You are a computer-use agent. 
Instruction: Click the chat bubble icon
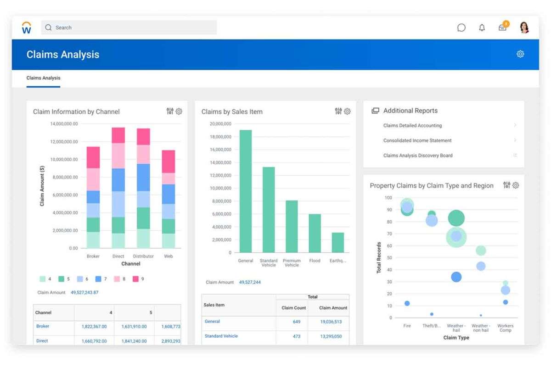coord(461,28)
